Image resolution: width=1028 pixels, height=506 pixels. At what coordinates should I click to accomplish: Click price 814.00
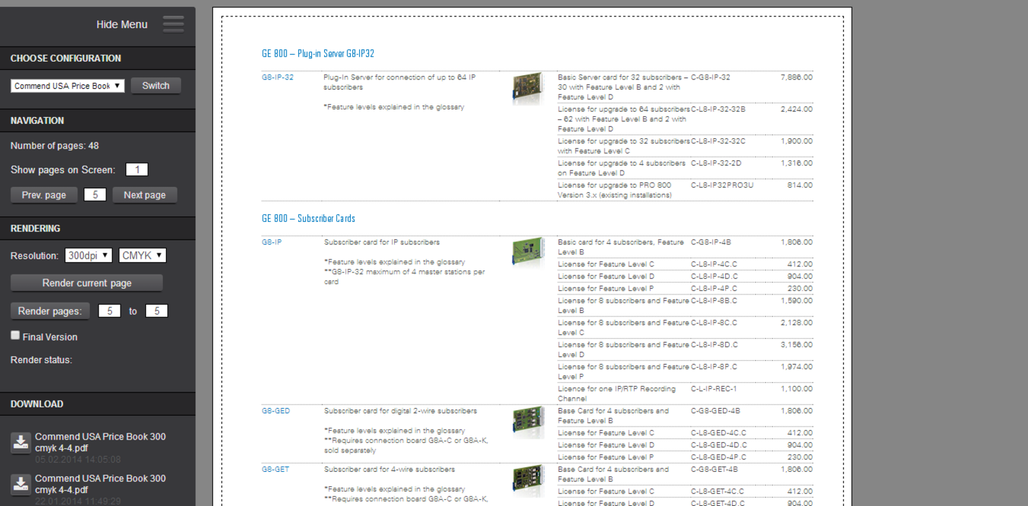coord(800,185)
